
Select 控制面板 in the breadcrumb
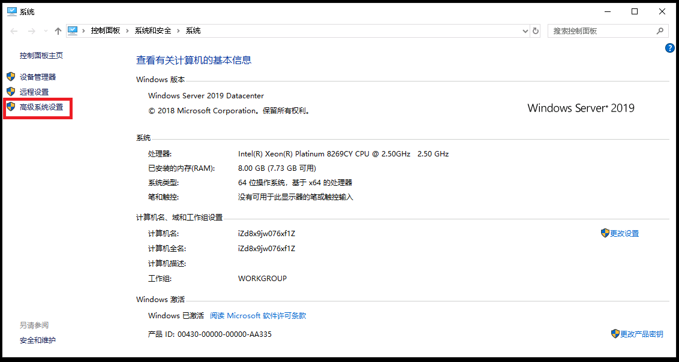pos(105,31)
